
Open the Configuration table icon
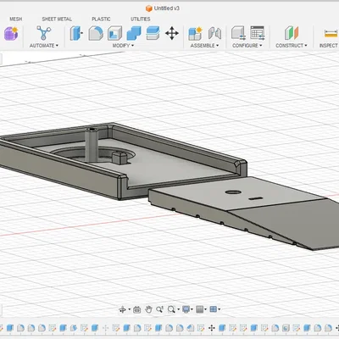(258, 33)
